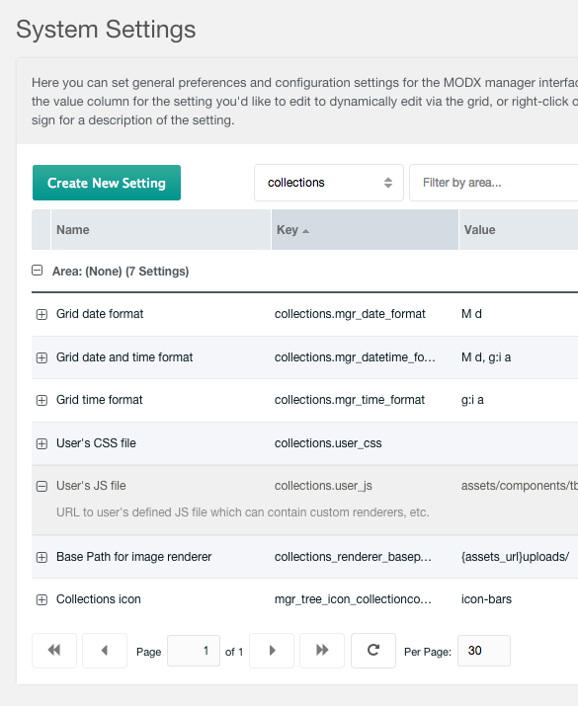
Task: Click the User's JS file description text
Action: coord(243,512)
